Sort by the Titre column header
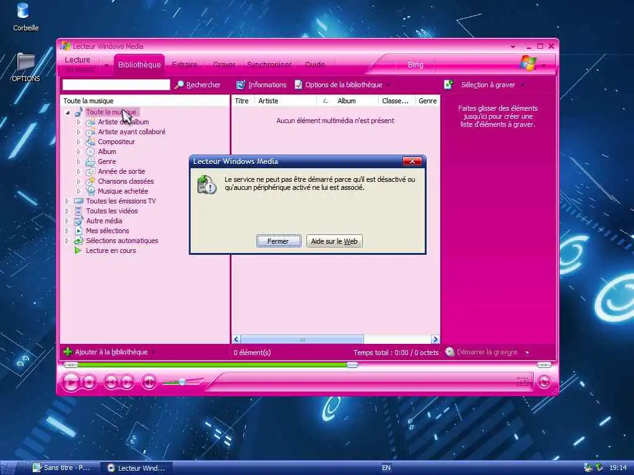Image resolution: width=634 pixels, height=475 pixels. click(242, 101)
